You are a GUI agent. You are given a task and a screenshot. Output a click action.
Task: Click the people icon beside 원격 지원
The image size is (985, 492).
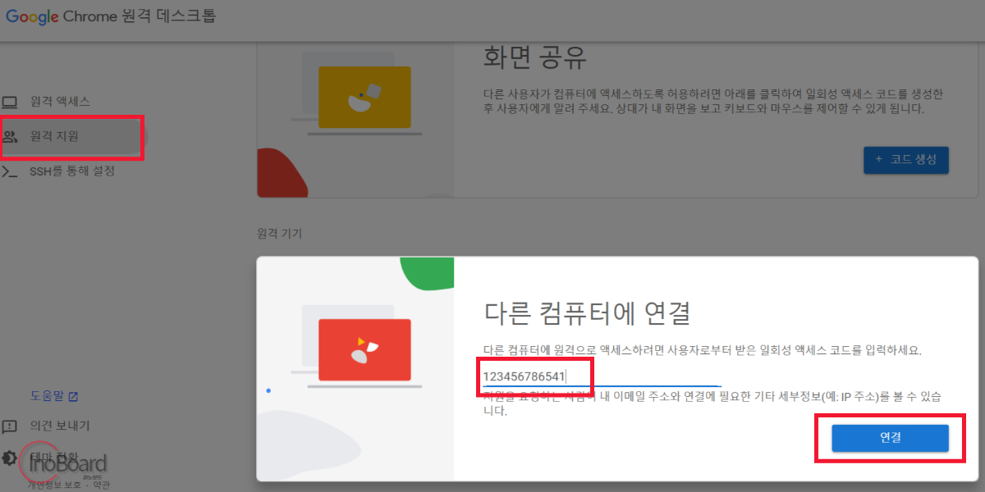(x=10, y=137)
